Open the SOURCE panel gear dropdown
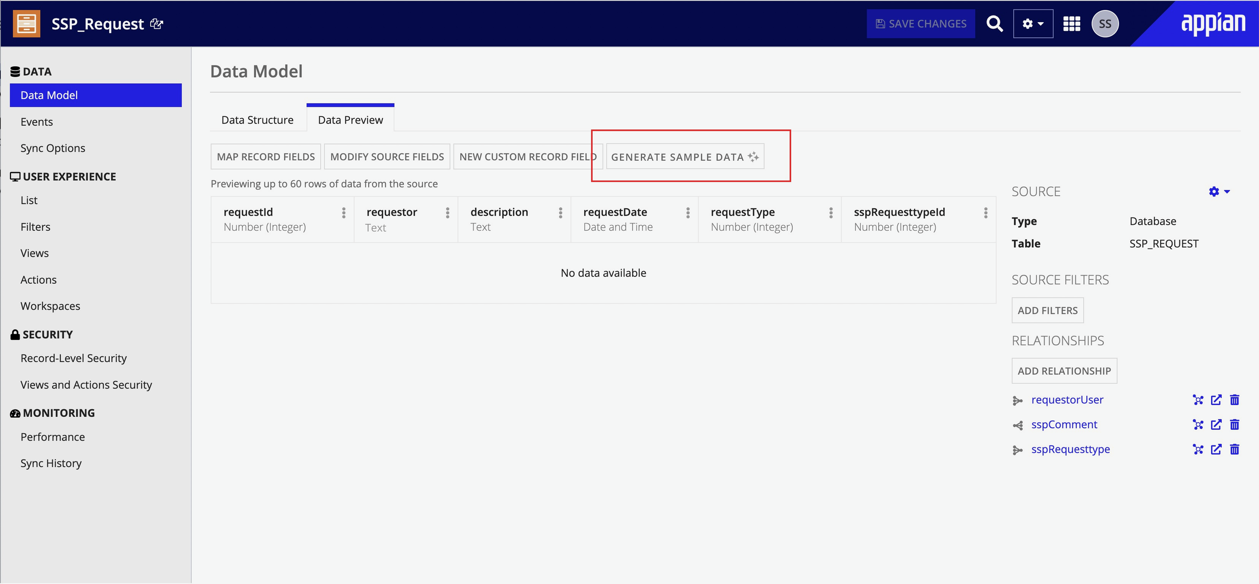The height and width of the screenshot is (584, 1259). coord(1219,191)
